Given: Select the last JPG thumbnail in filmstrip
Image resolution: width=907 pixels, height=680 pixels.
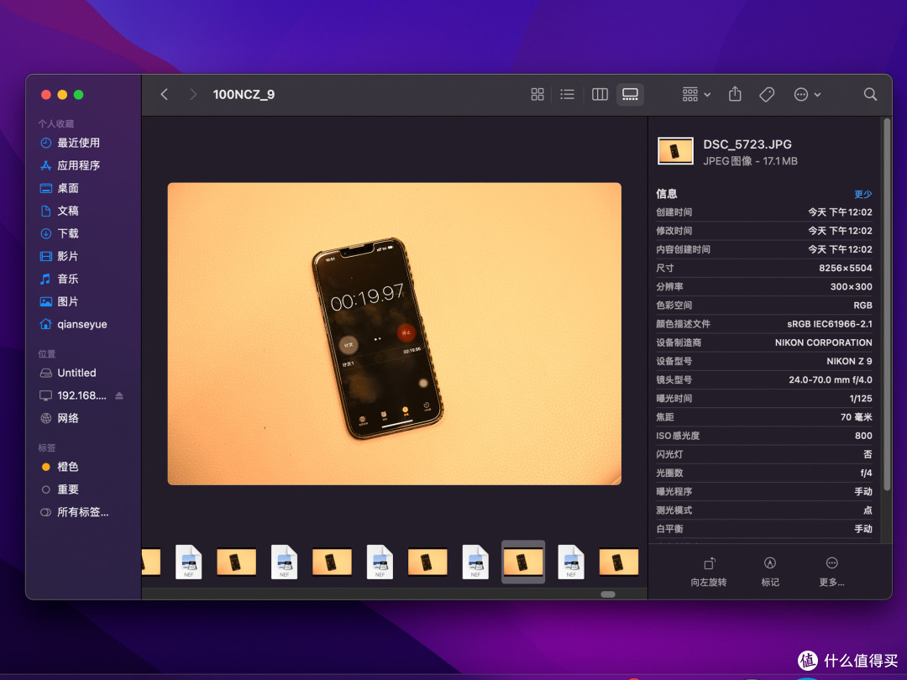Looking at the screenshot, I should click(618, 562).
